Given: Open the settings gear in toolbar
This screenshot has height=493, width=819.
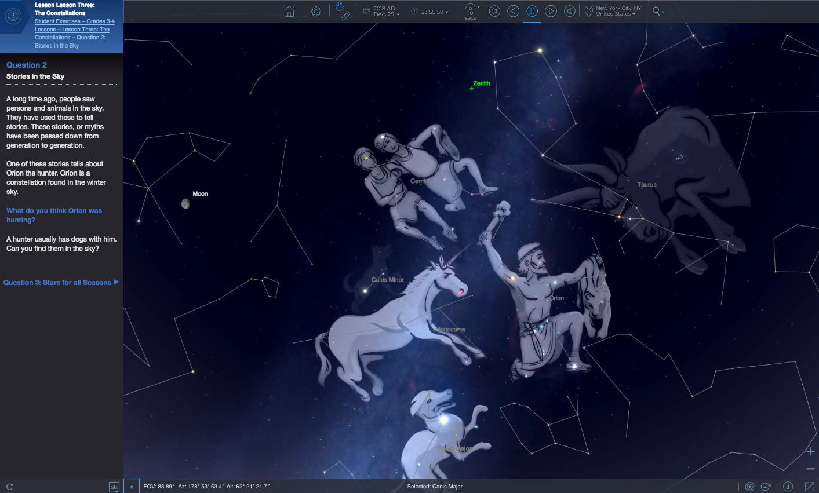Looking at the screenshot, I should coord(316,12).
